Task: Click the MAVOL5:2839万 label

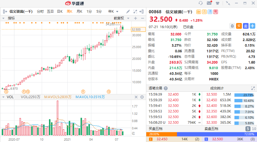Action: pos(58,97)
